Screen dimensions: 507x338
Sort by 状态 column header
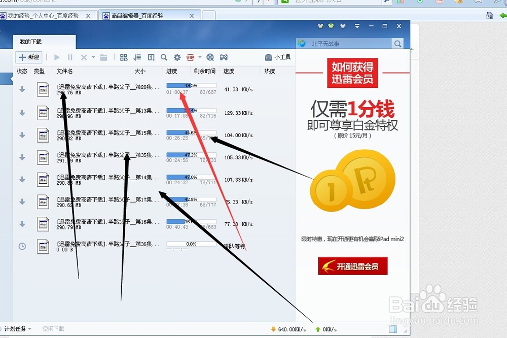click(22, 71)
